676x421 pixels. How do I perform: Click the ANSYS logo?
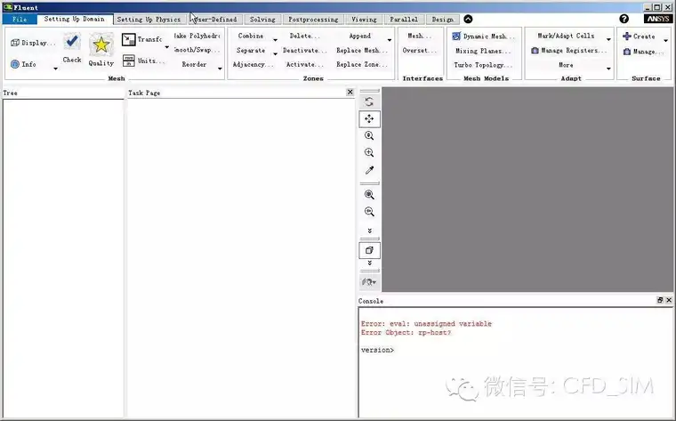point(658,19)
